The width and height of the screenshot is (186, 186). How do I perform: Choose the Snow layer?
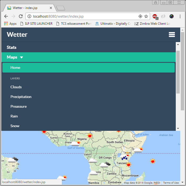click(x=15, y=126)
